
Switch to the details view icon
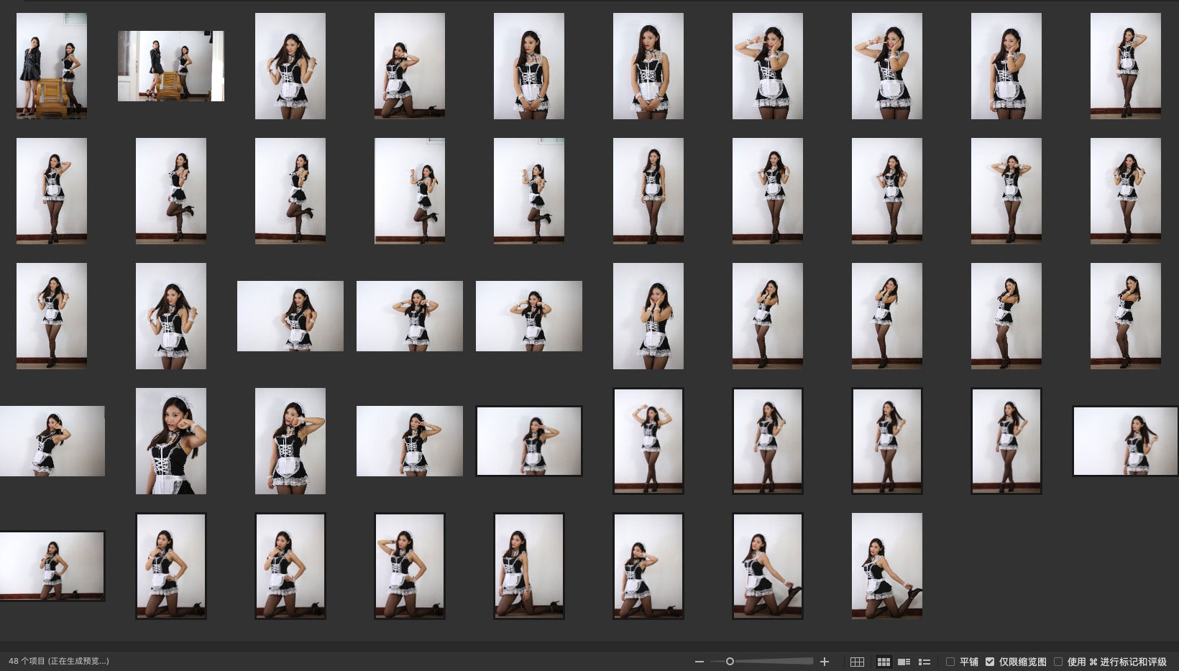tap(904, 662)
